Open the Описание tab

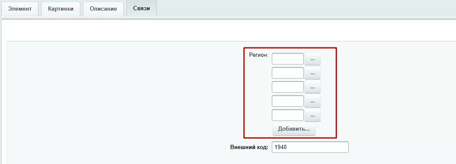[103, 9]
